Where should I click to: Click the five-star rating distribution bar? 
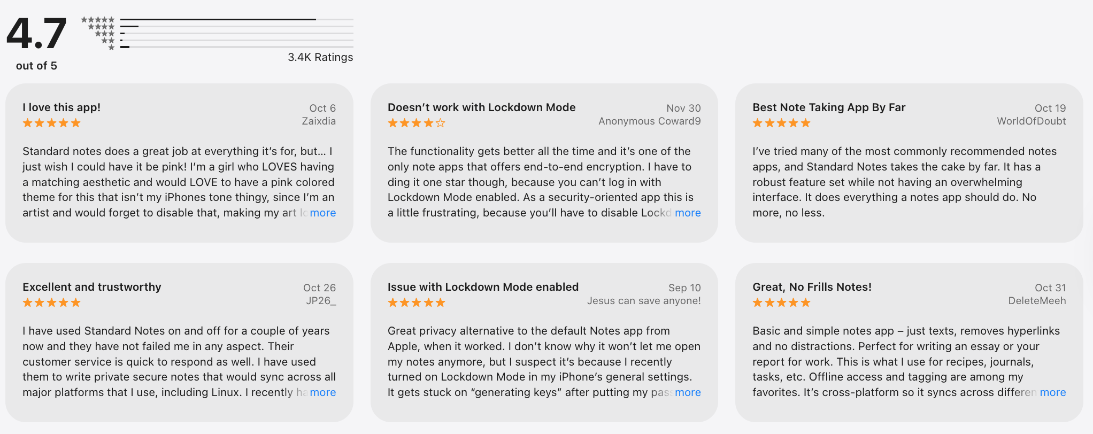[236, 20]
